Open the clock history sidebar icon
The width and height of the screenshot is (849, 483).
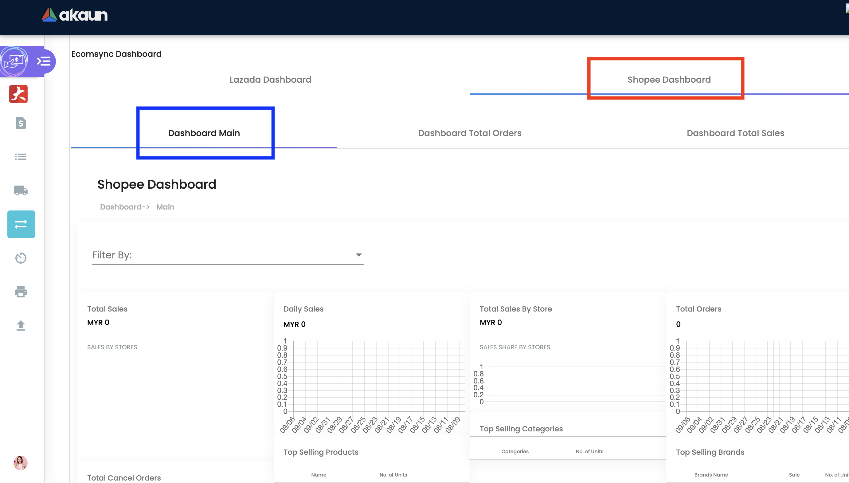tap(21, 258)
